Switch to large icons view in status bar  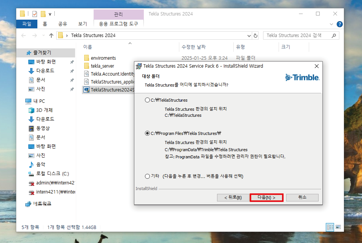click(x=338, y=227)
